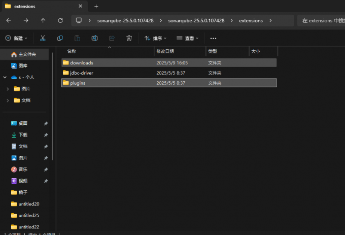The height and width of the screenshot is (235, 345).
Task: Click the This PC monitor icon in address bar
Action: coord(79,20)
